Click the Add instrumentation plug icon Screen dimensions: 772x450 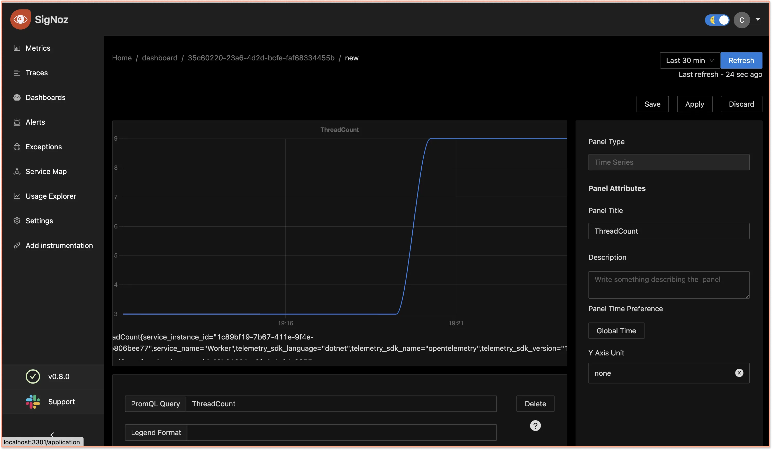17,245
